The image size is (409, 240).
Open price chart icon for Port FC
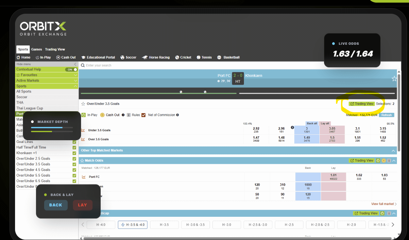click(x=84, y=177)
